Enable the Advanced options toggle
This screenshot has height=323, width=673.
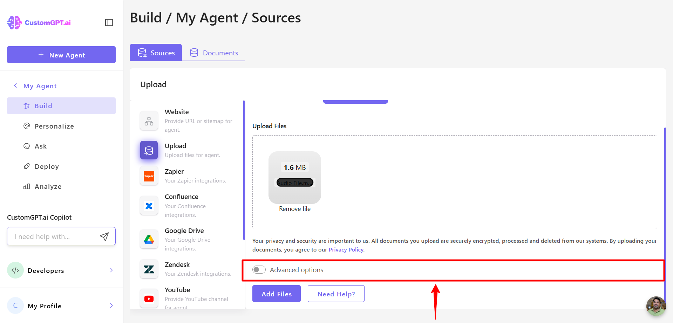click(259, 269)
